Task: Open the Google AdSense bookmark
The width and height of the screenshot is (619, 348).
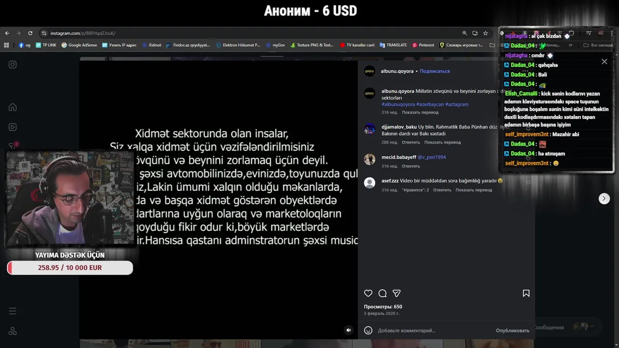Action: [79, 45]
